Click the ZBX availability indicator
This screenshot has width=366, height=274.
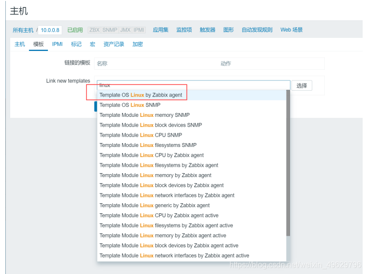94,30
